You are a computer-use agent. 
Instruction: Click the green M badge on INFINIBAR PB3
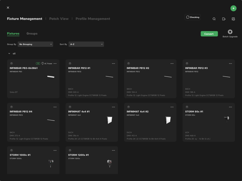pyautogui.click(x=38, y=63)
